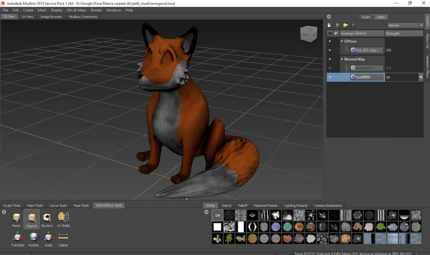The width and height of the screenshot is (430, 255).
Task: Turn stamp Off in the Stamp tray
Action: click(x=217, y=215)
